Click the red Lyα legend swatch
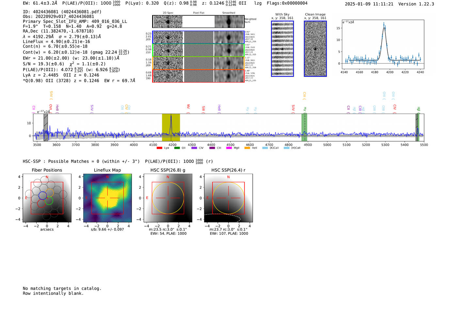457x311 pixels. pyautogui.click(x=159, y=148)
